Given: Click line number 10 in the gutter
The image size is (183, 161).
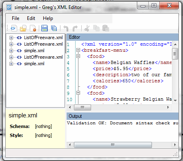Looking at the screenshot, I should [x=69, y=99].
